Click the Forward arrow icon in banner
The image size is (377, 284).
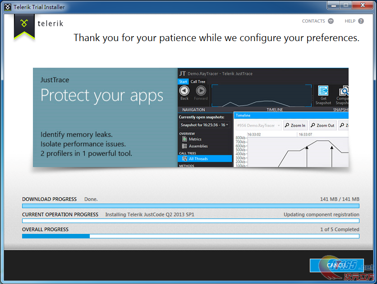pos(201,91)
